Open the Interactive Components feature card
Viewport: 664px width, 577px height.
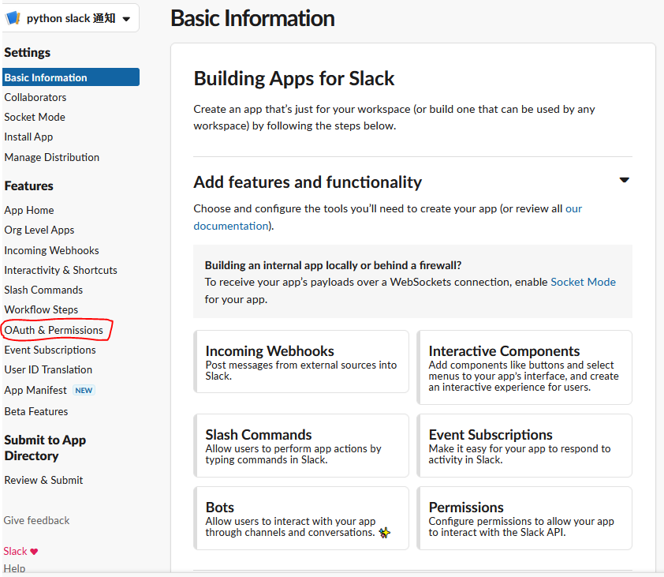tap(524, 367)
